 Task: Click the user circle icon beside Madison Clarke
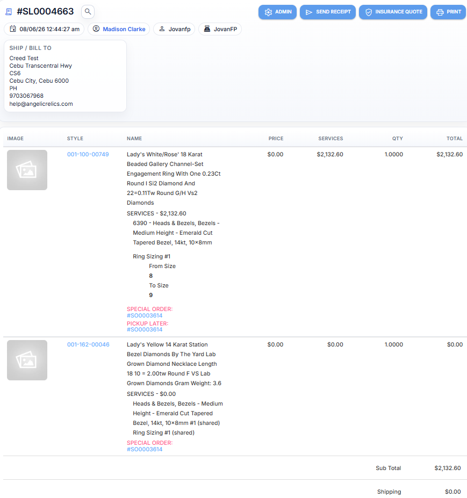tap(96, 29)
